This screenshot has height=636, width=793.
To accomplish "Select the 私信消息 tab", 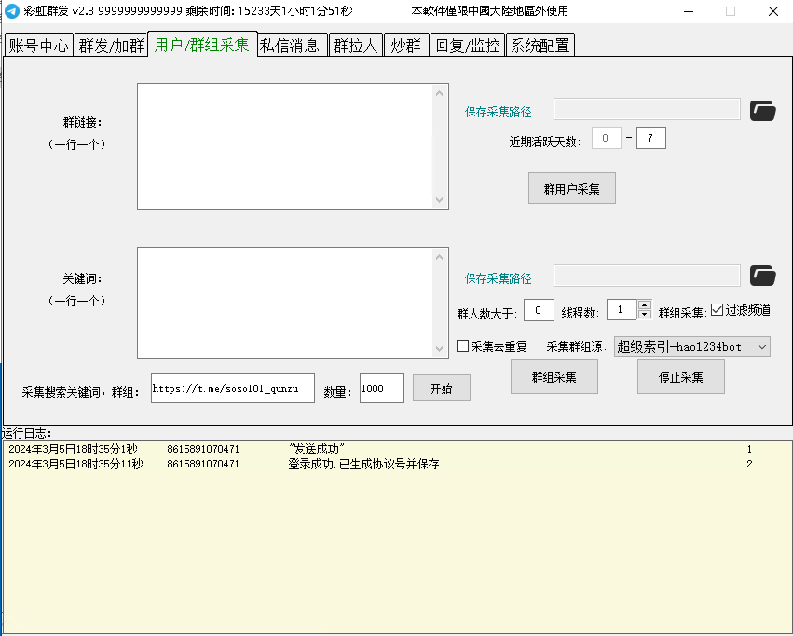I will coord(291,45).
